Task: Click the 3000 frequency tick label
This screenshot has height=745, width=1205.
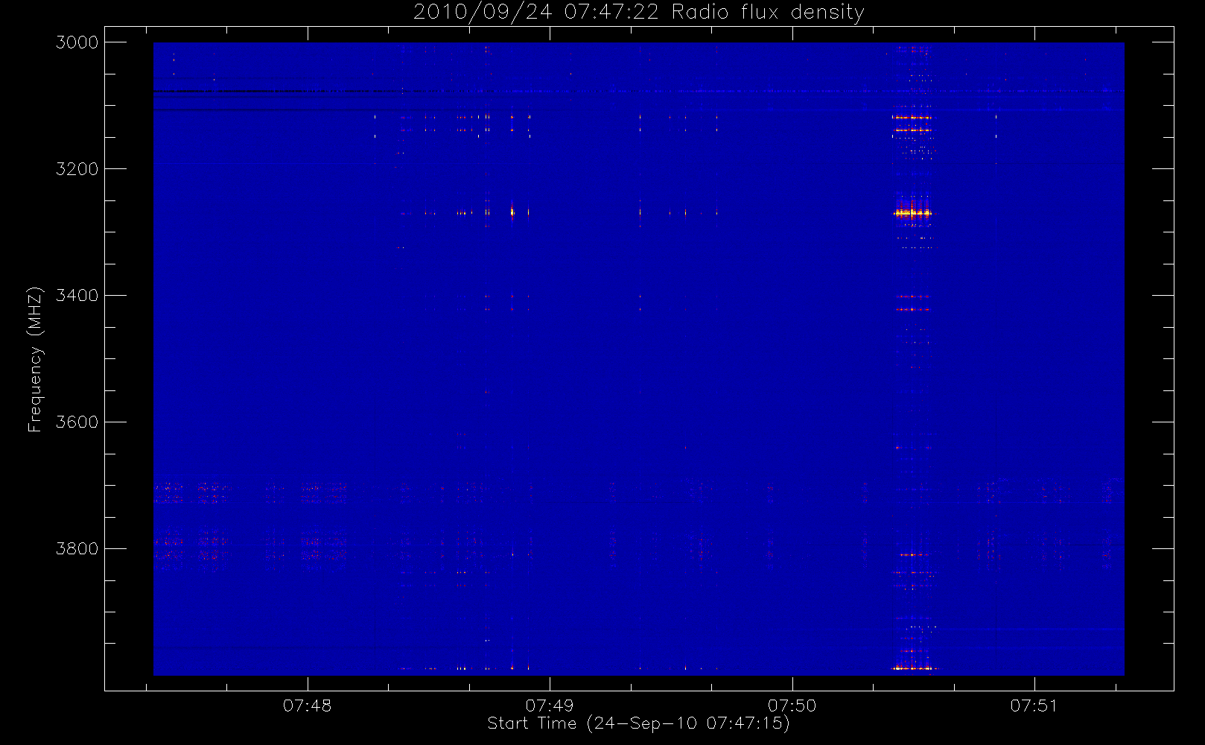Action: point(77,42)
